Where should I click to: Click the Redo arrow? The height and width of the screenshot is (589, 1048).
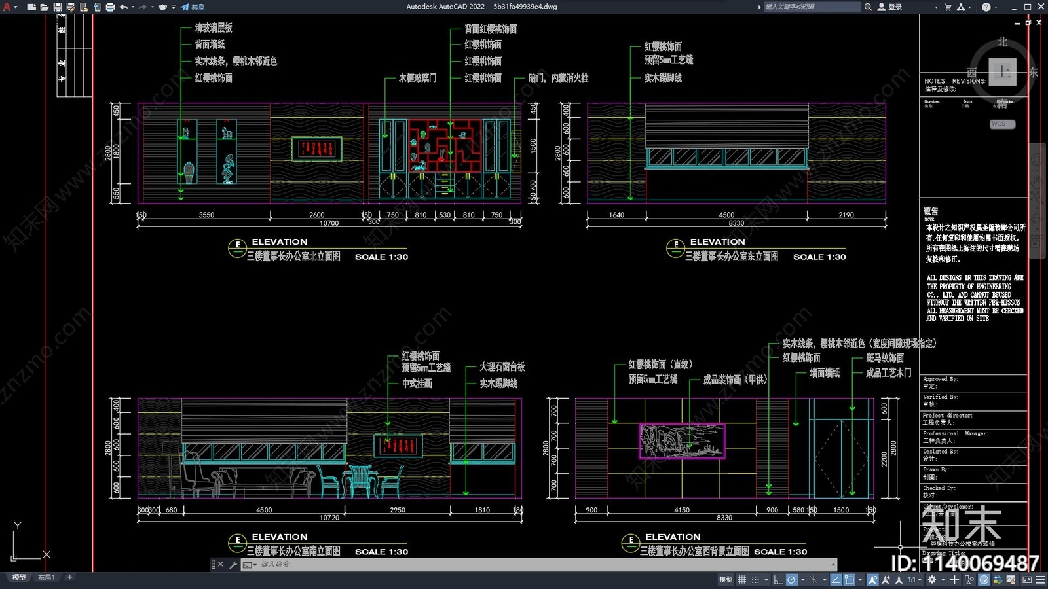[143, 7]
